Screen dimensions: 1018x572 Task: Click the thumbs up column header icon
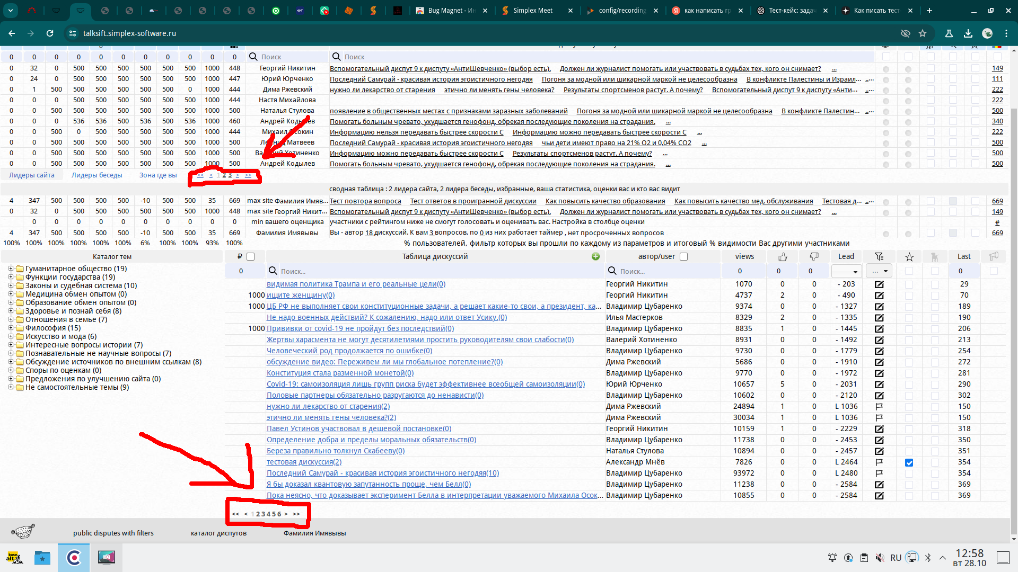(x=783, y=256)
